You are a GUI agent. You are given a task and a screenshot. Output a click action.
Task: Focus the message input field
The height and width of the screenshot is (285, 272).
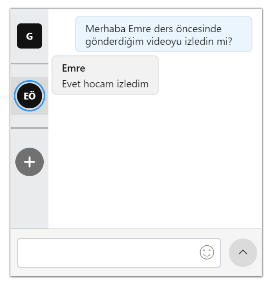[x=119, y=253]
